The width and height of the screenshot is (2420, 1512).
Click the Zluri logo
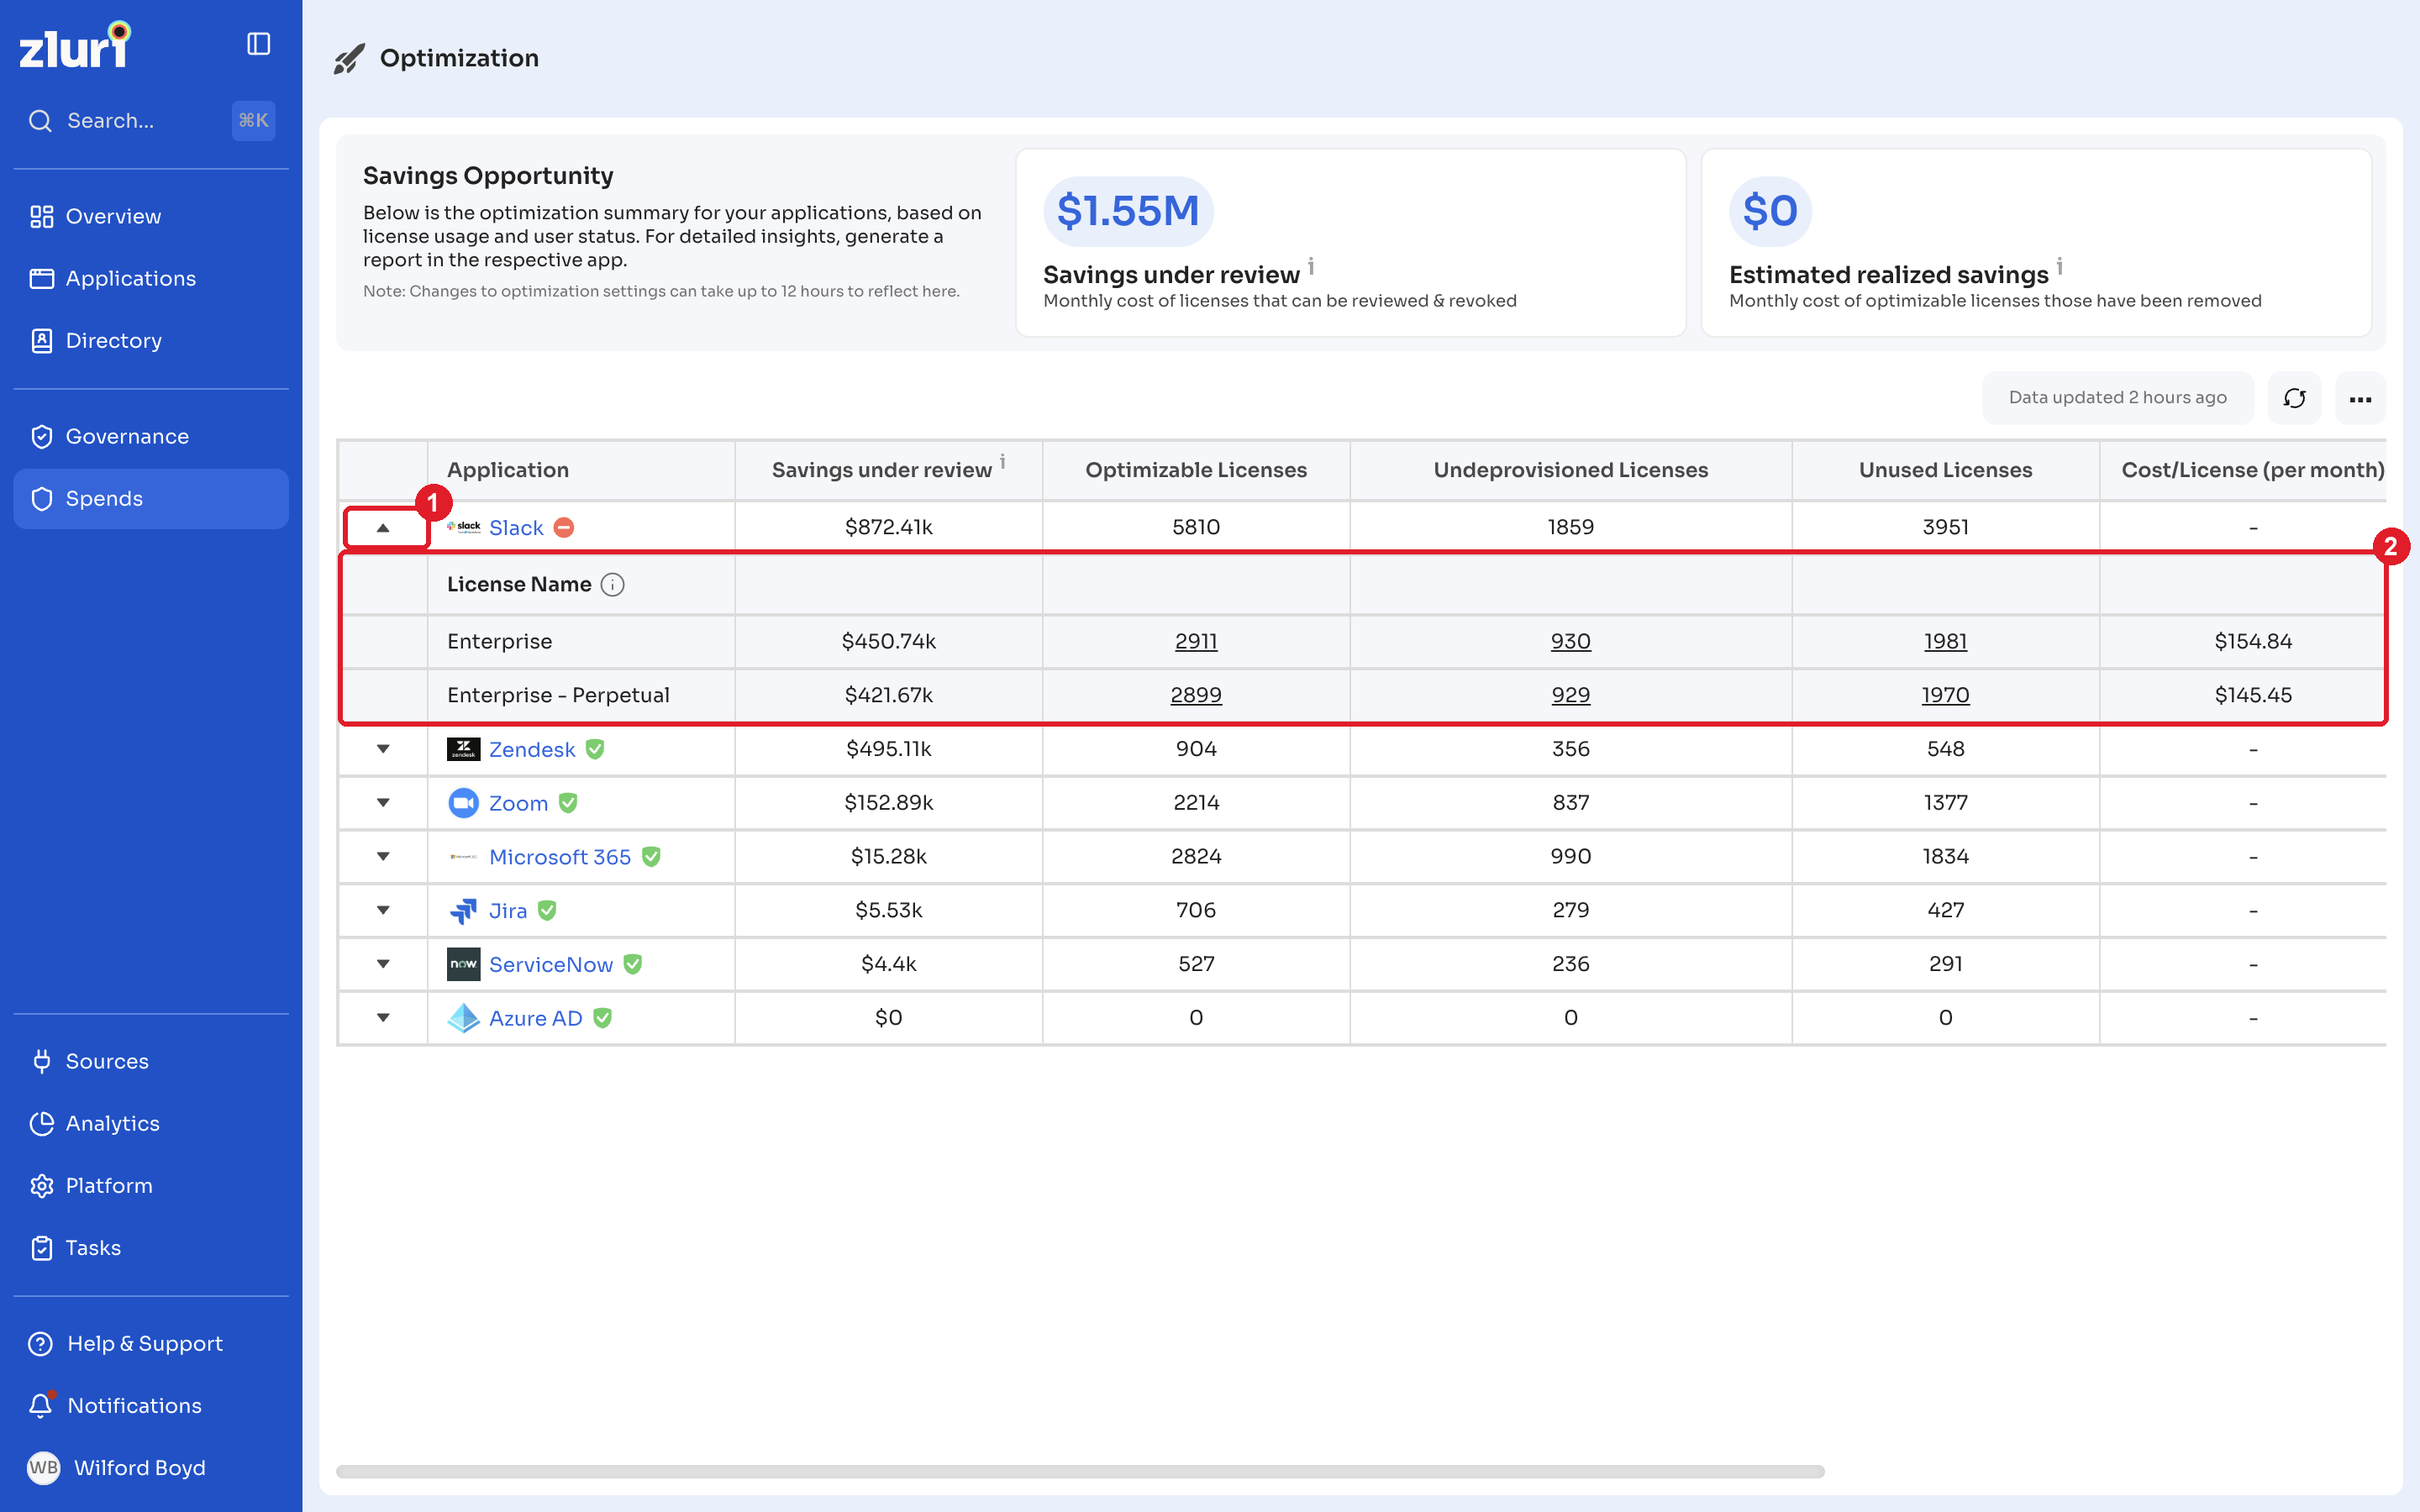pos(75,45)
